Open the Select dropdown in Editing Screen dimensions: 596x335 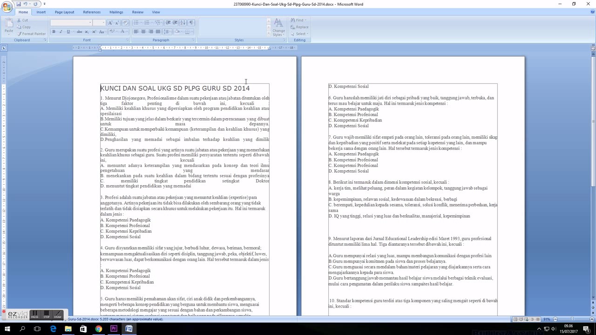(x=299, y=33)
